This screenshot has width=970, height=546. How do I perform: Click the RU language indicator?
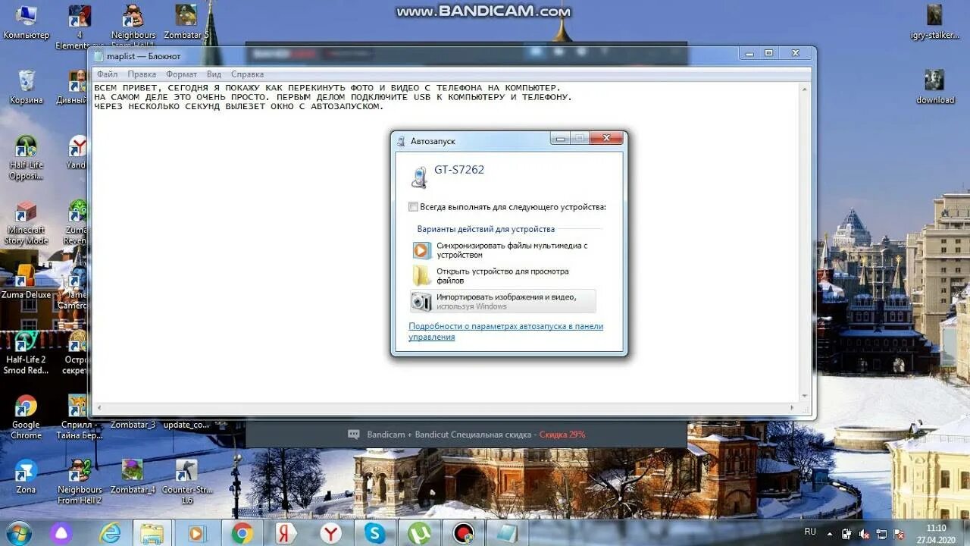click(x=810, y=532)
